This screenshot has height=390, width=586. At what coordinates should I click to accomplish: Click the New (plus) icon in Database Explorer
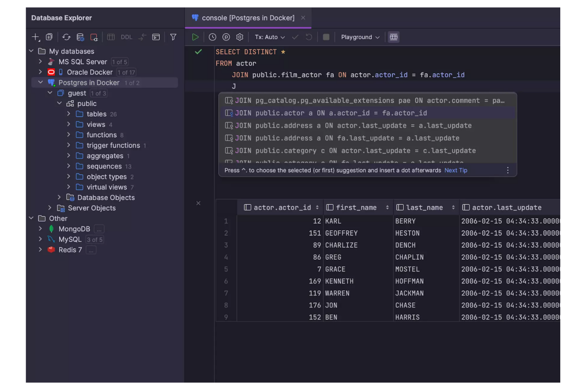coord(36,37)
